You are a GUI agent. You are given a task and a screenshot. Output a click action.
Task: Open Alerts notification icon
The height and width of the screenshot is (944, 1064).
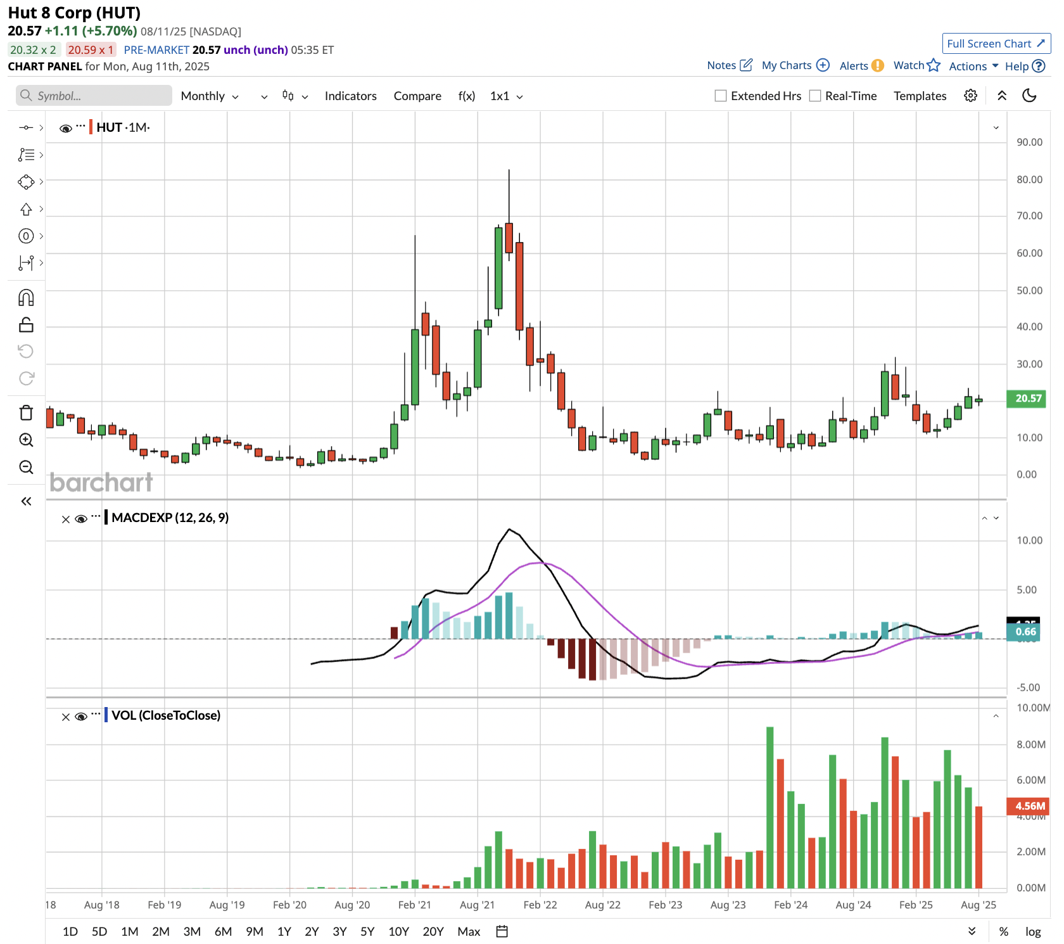tap(878, 66)
